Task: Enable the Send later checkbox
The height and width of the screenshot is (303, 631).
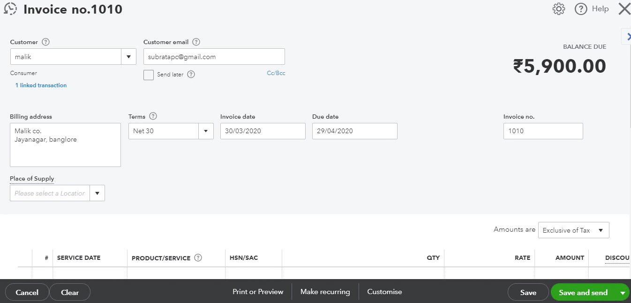Action: pyautogui.click(x=149, y=75)
